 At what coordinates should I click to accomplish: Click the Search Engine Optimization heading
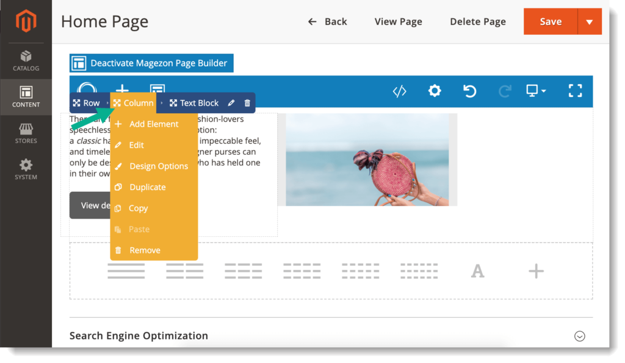[x=139, y=336]
